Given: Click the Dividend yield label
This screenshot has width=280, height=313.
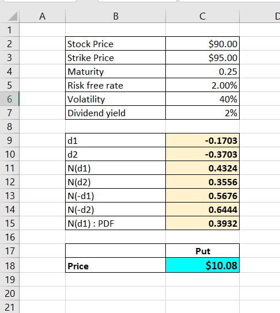Looking at the screenshot, I should tap(116, 113).
